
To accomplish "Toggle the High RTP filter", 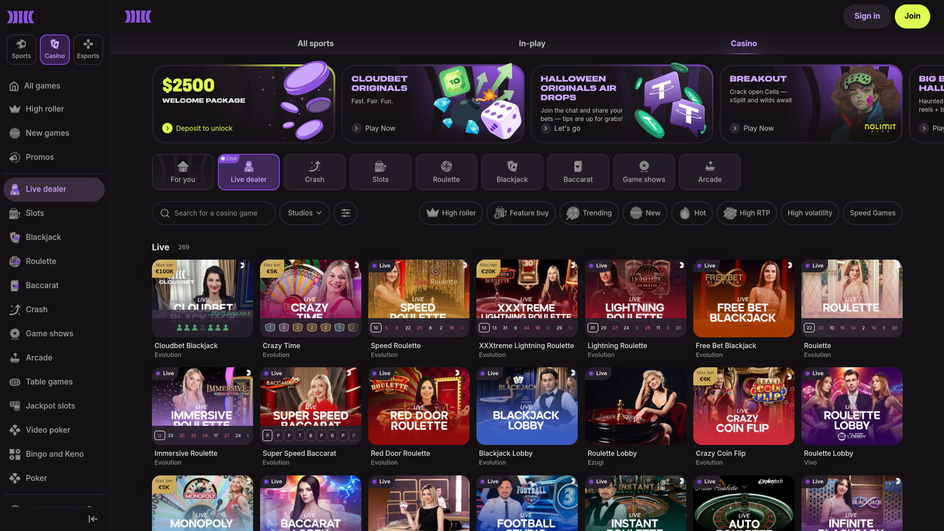I will (x=747, y=213).
